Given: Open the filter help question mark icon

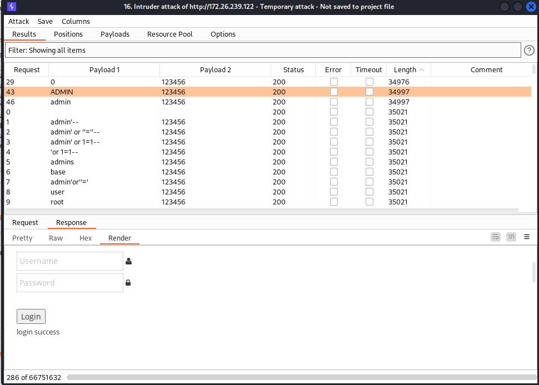Looking at the screenshot, I should (x=529, y=51).
